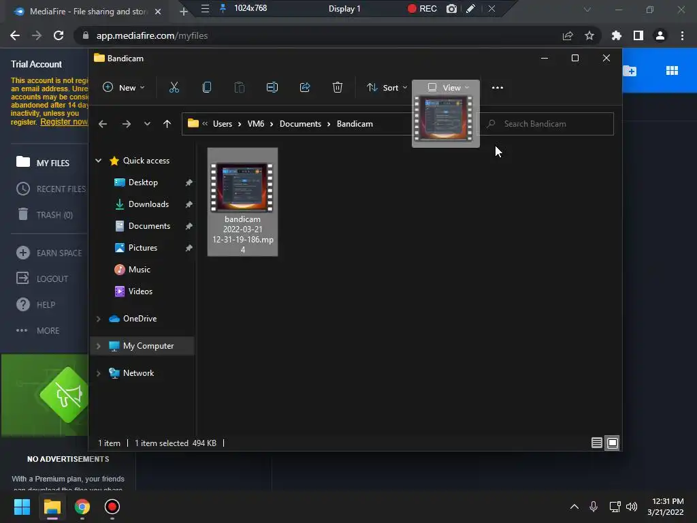
Task: Go up one folder level
Action: (167, 124)
